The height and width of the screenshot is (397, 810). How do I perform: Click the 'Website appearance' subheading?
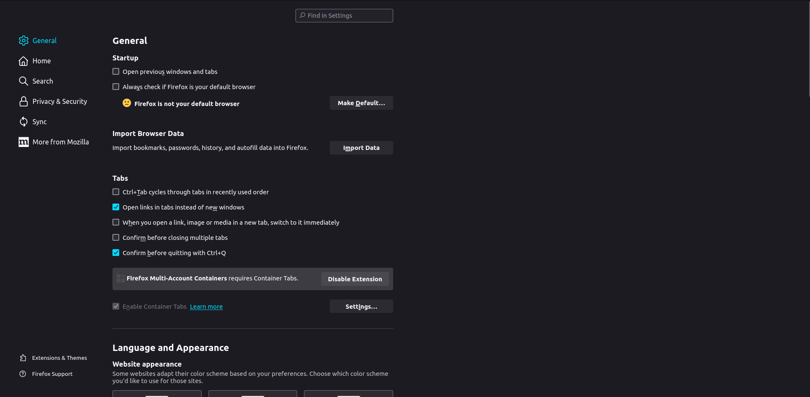tap(147, 364)
